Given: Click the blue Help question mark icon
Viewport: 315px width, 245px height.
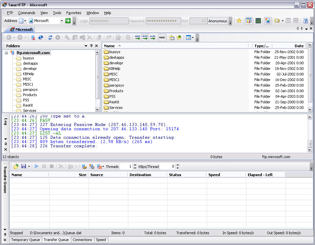Looking at the screenshot, I should tap(305, 21).
